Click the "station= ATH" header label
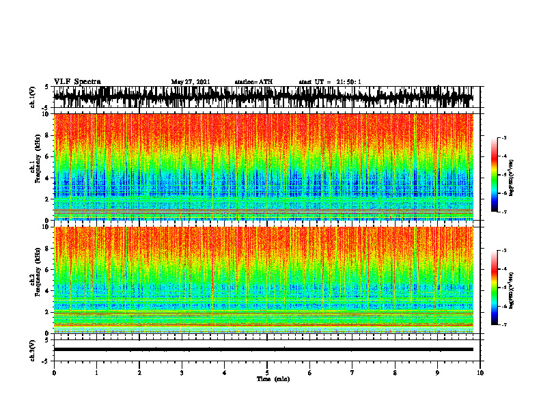The image size is (541, 418). tap(253, 82)
